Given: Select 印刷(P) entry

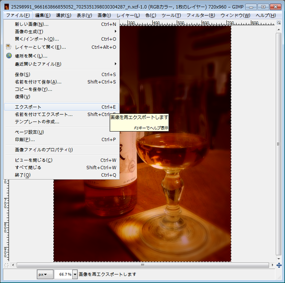Looking at the screenshot, I should pos(62,139).
